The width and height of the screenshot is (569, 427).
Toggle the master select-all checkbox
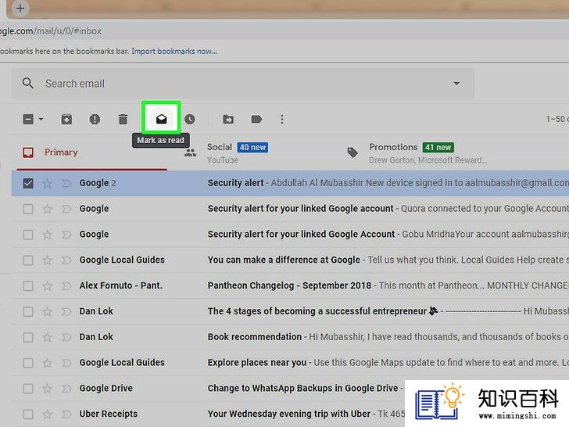point(28,119)
